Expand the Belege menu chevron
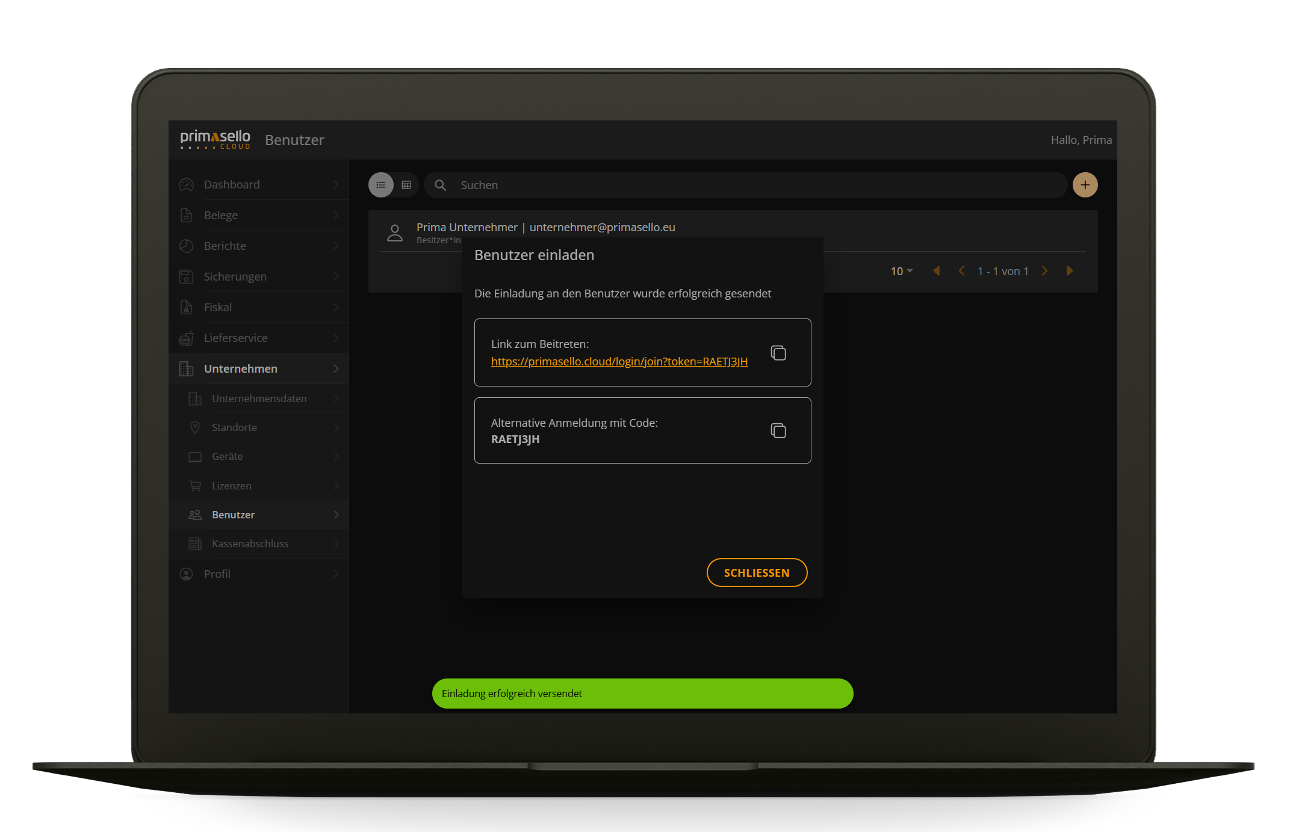The image size is (1290, 832). pos(335,215)
